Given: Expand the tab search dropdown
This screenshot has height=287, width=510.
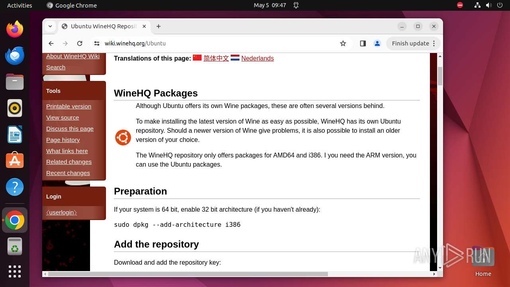Looking at the screenshot, I should coord(50,26).
